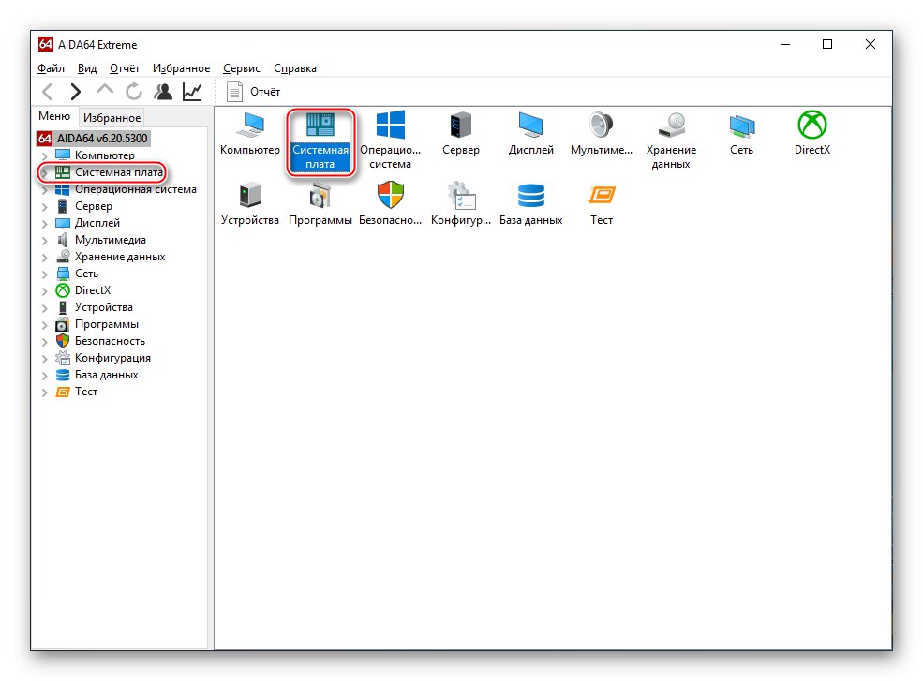Screen dimensions: 923x681
Task: Expand the Безопасность tree node arrow
Action: [x=45, y=341]
